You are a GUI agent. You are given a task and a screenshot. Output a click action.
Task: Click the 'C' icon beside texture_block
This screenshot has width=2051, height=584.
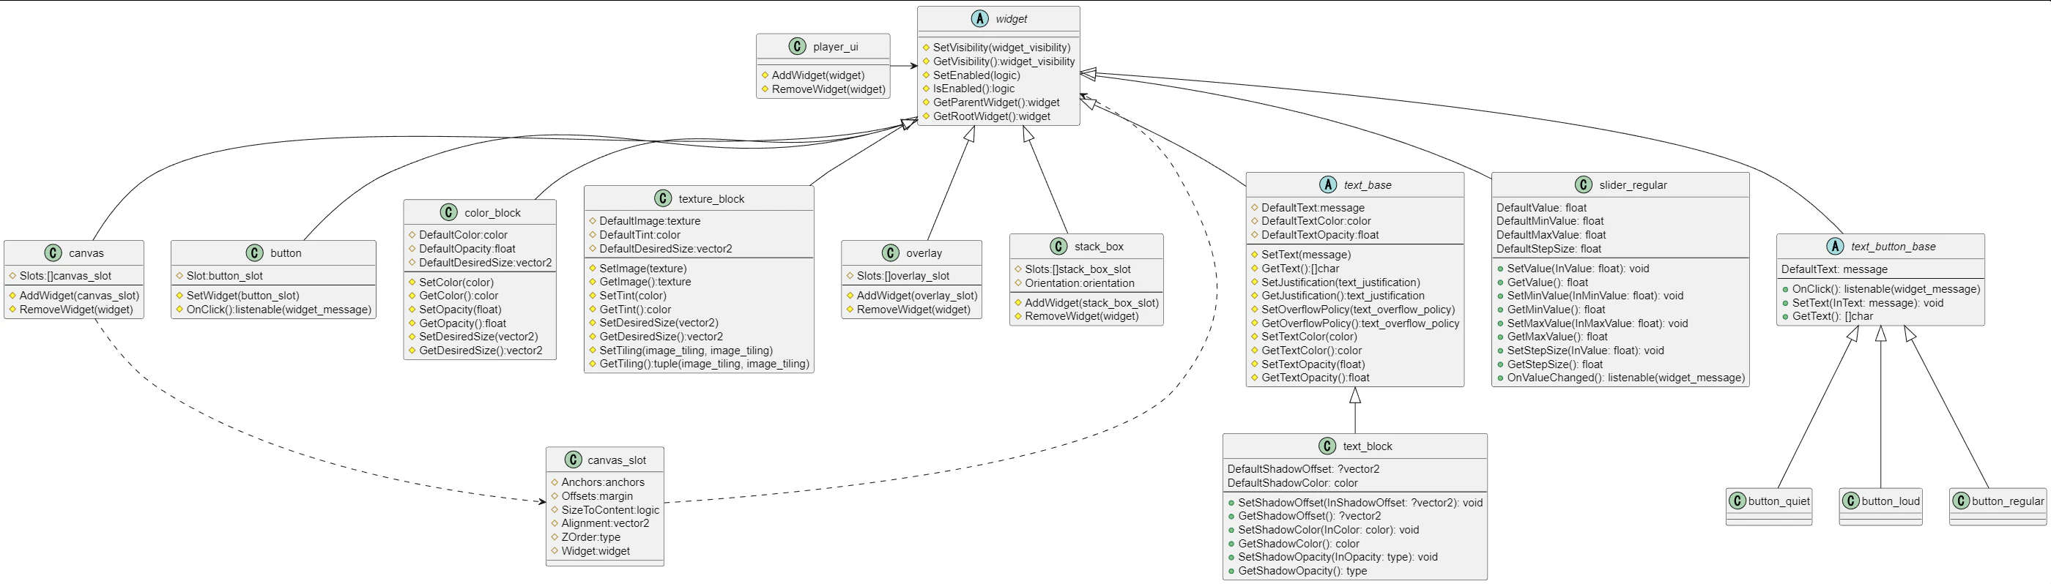coord(662,198)
